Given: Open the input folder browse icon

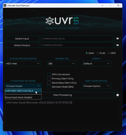Looking at the screenshot, I should (x=118, y=39).
